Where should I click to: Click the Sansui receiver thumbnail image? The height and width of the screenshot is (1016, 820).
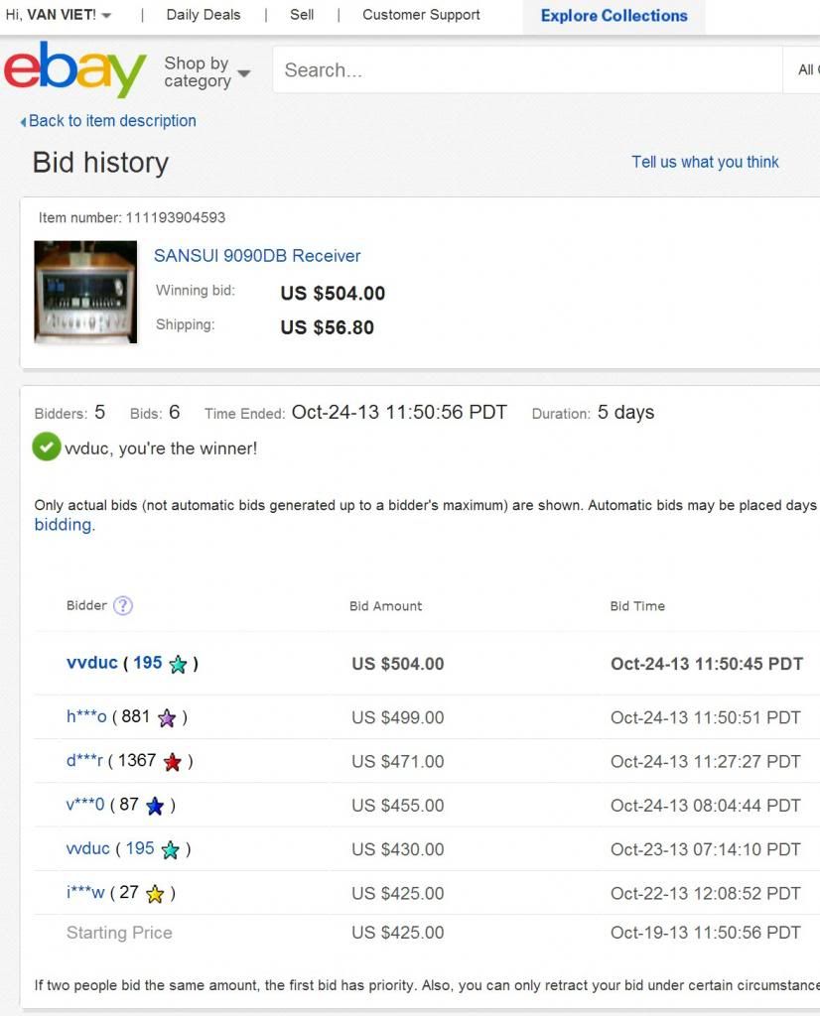click(85, 292)
